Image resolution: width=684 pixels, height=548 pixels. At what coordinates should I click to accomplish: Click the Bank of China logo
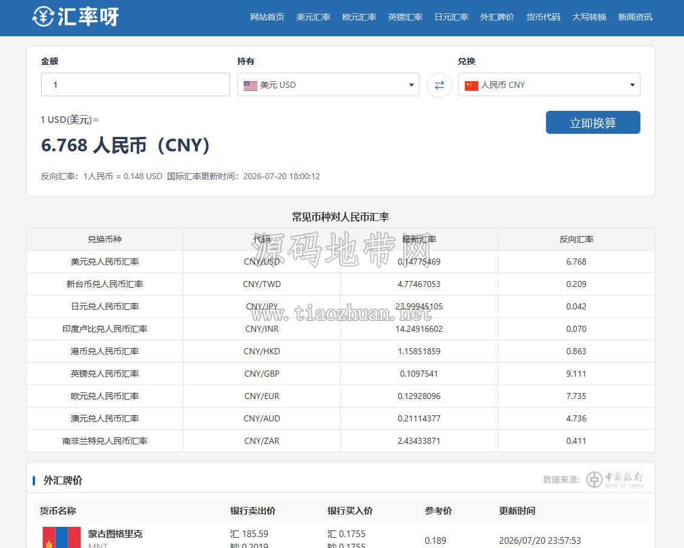pyautogui.click(x=614, y=480)
